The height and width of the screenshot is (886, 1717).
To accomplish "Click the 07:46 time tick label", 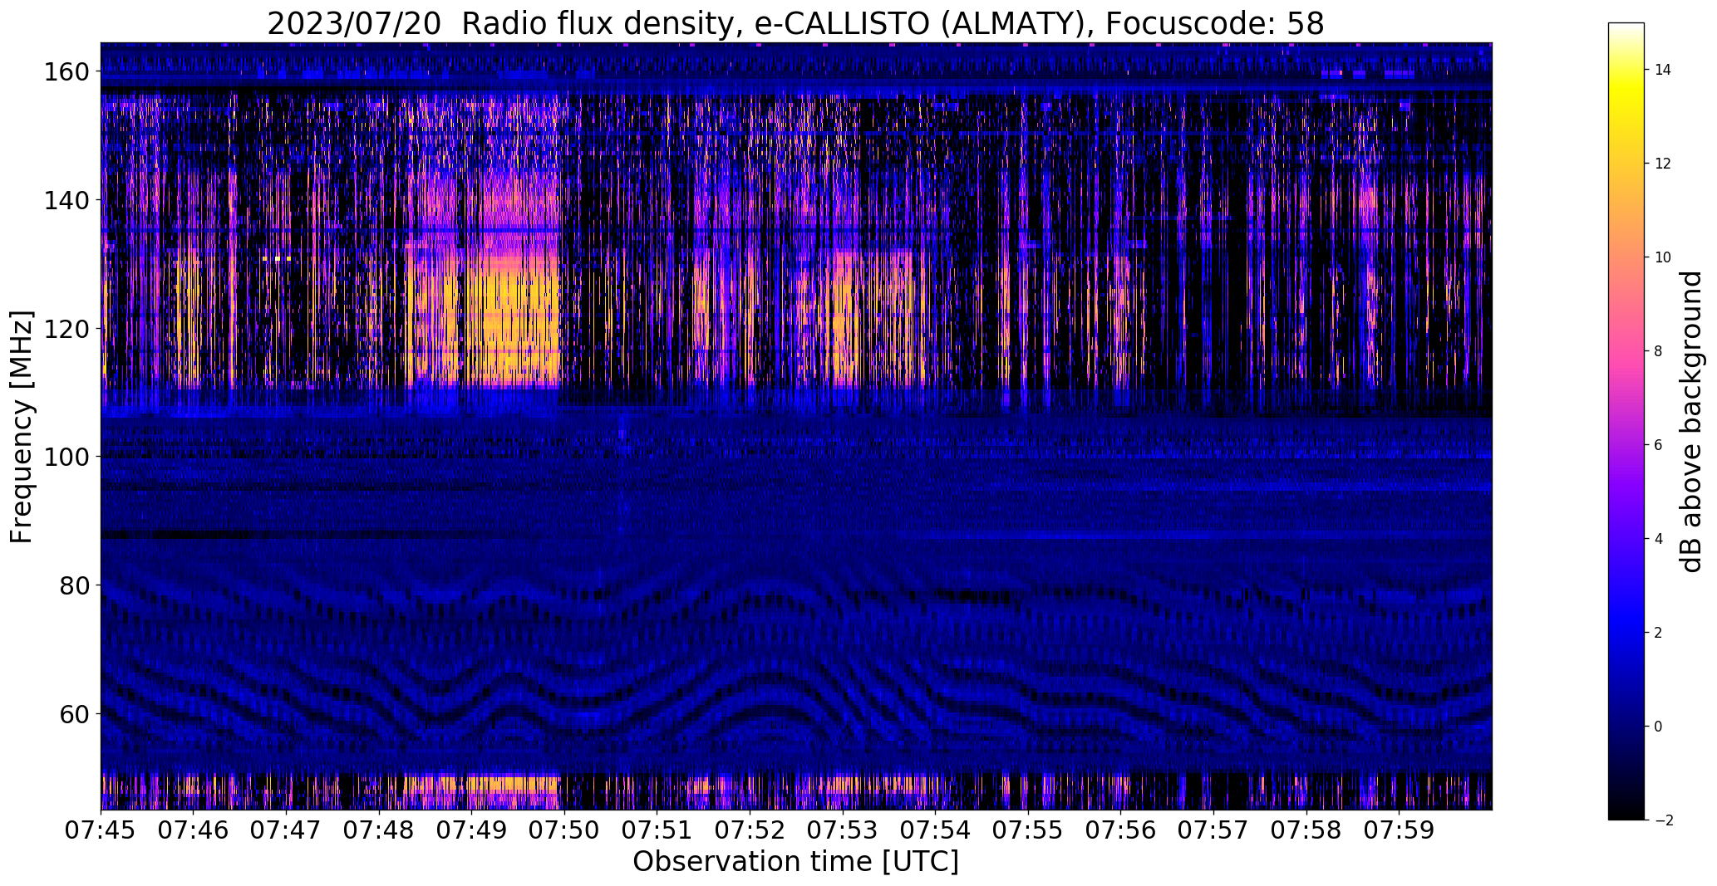I will click(x=194, y=829).
